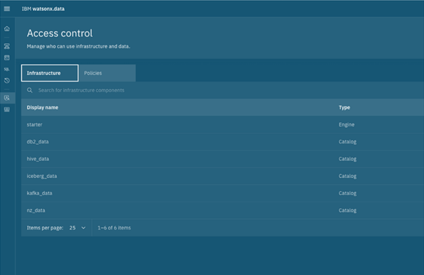This screenshot has width=424, height=275.
Task: Select the Access control sidebar icon
Action: [7, 98]
